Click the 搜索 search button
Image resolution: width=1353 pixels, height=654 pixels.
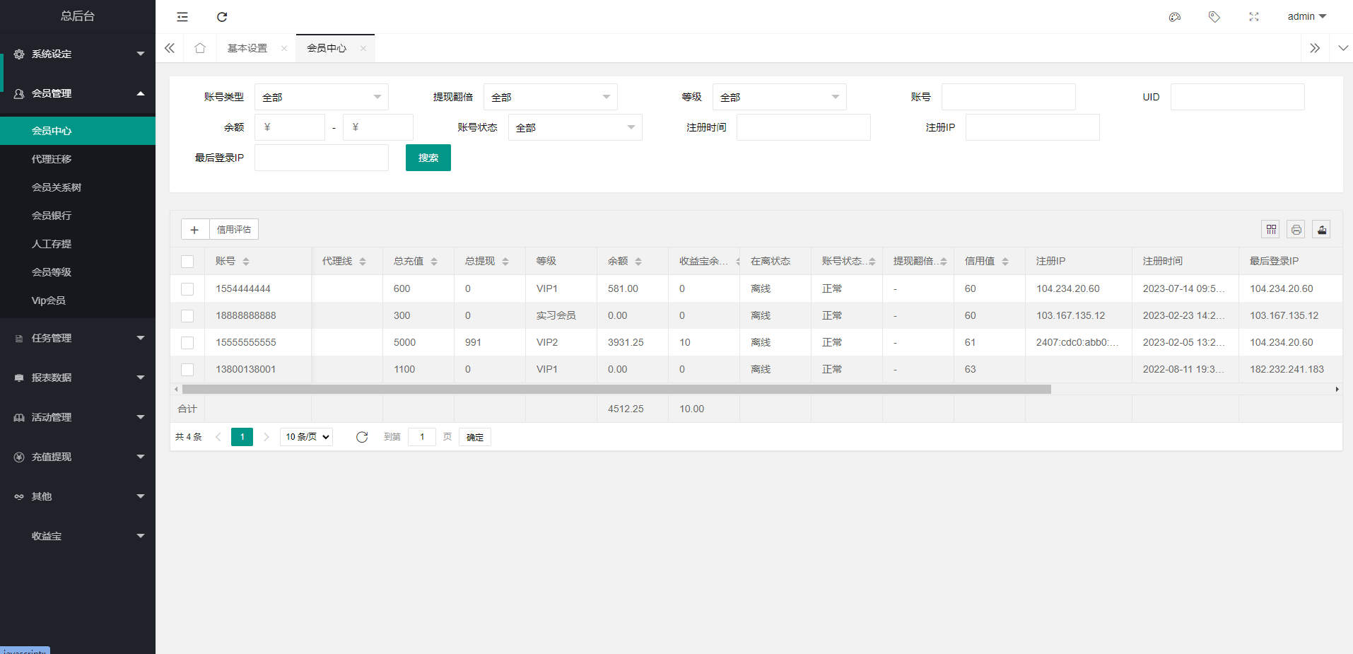pyautogui.click(x=428, y=157)
